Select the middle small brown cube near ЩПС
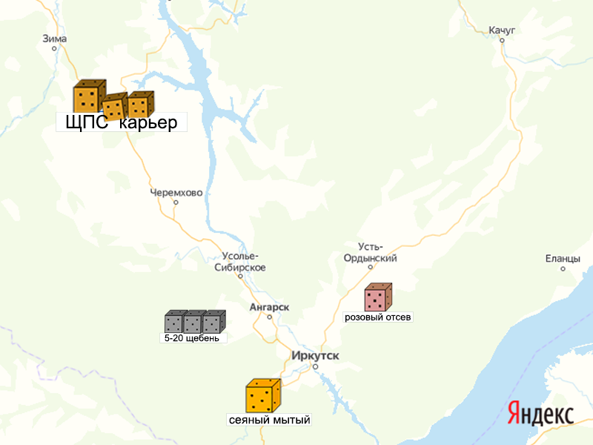The image size is (593, 445). (115, 106)
